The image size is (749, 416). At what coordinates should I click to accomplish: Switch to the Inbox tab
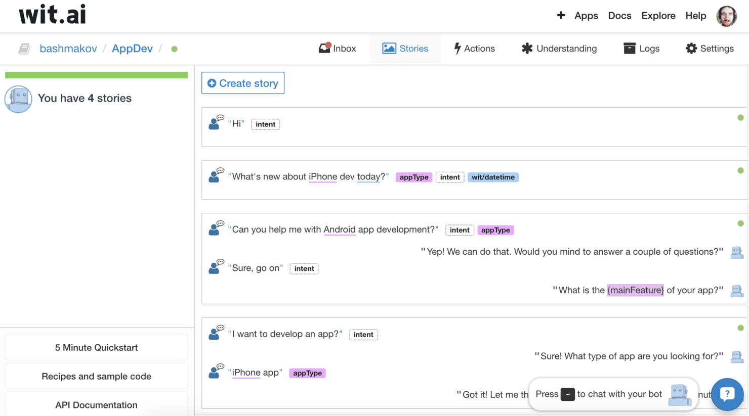pyautogui.click(x=337, y=49)
